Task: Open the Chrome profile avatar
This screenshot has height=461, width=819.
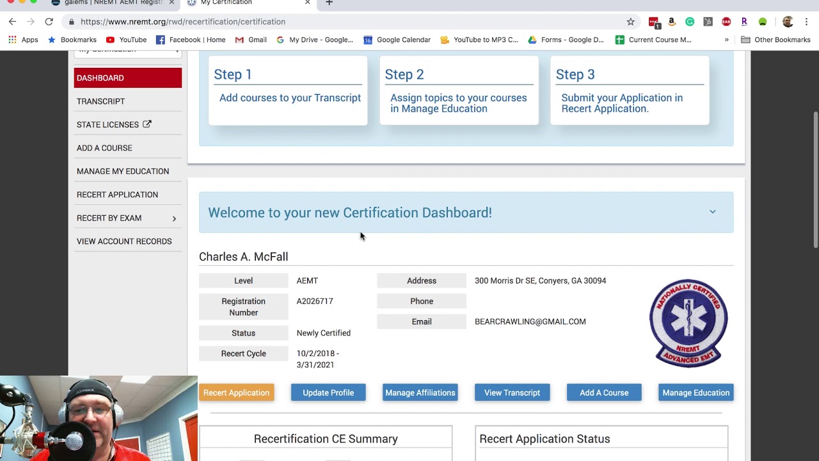Action: coord(788,22)
